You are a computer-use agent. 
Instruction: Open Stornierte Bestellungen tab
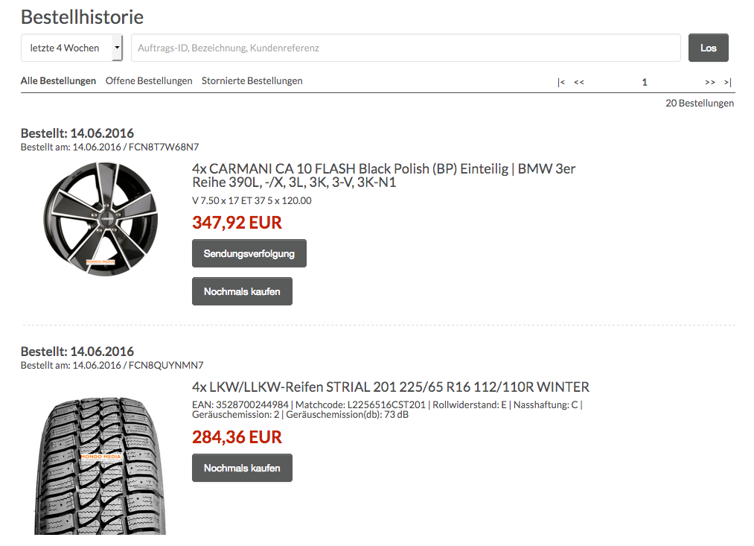252,80
